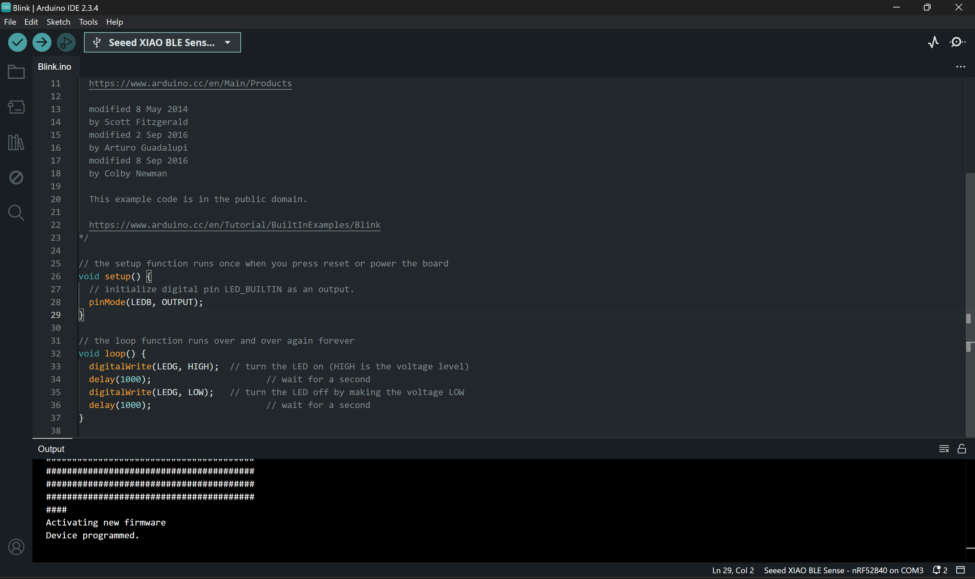This screenshot has height=579, width=975.
Task: Open the Tools menu
Action: pyautogui.click(x=88, y=22)
